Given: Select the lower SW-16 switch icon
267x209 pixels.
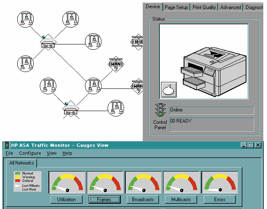Looking at the screenshot, I should pos(71,109).
